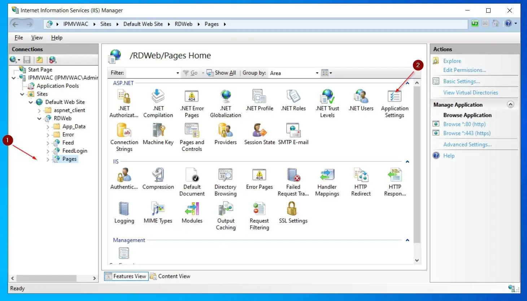527x301 pixels.
Task: Open the Authentication feature
Action: coord(124,179)
